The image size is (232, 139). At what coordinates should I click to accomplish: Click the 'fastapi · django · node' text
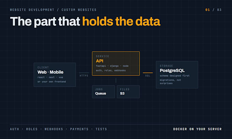click(112, 66)
